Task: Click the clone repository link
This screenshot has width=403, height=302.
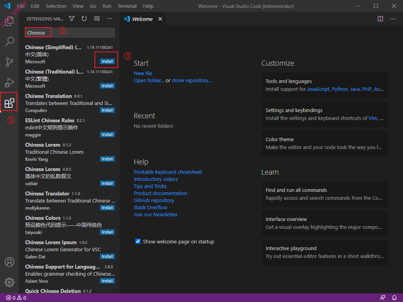Action: click(x=192, y=80)
